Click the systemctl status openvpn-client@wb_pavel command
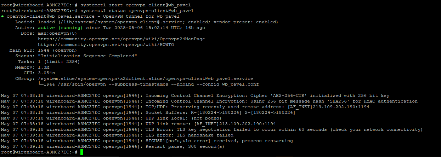This screenshot has height=157, width=441. pos(137,11)
